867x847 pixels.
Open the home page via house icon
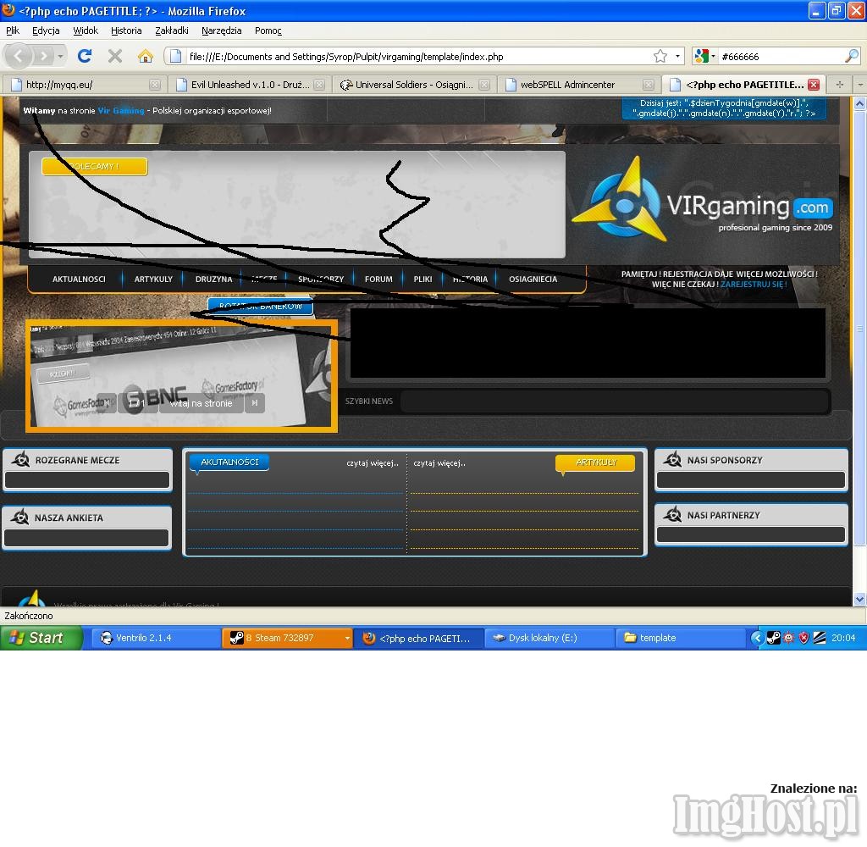pyautogui.click(x=146, y=56)
